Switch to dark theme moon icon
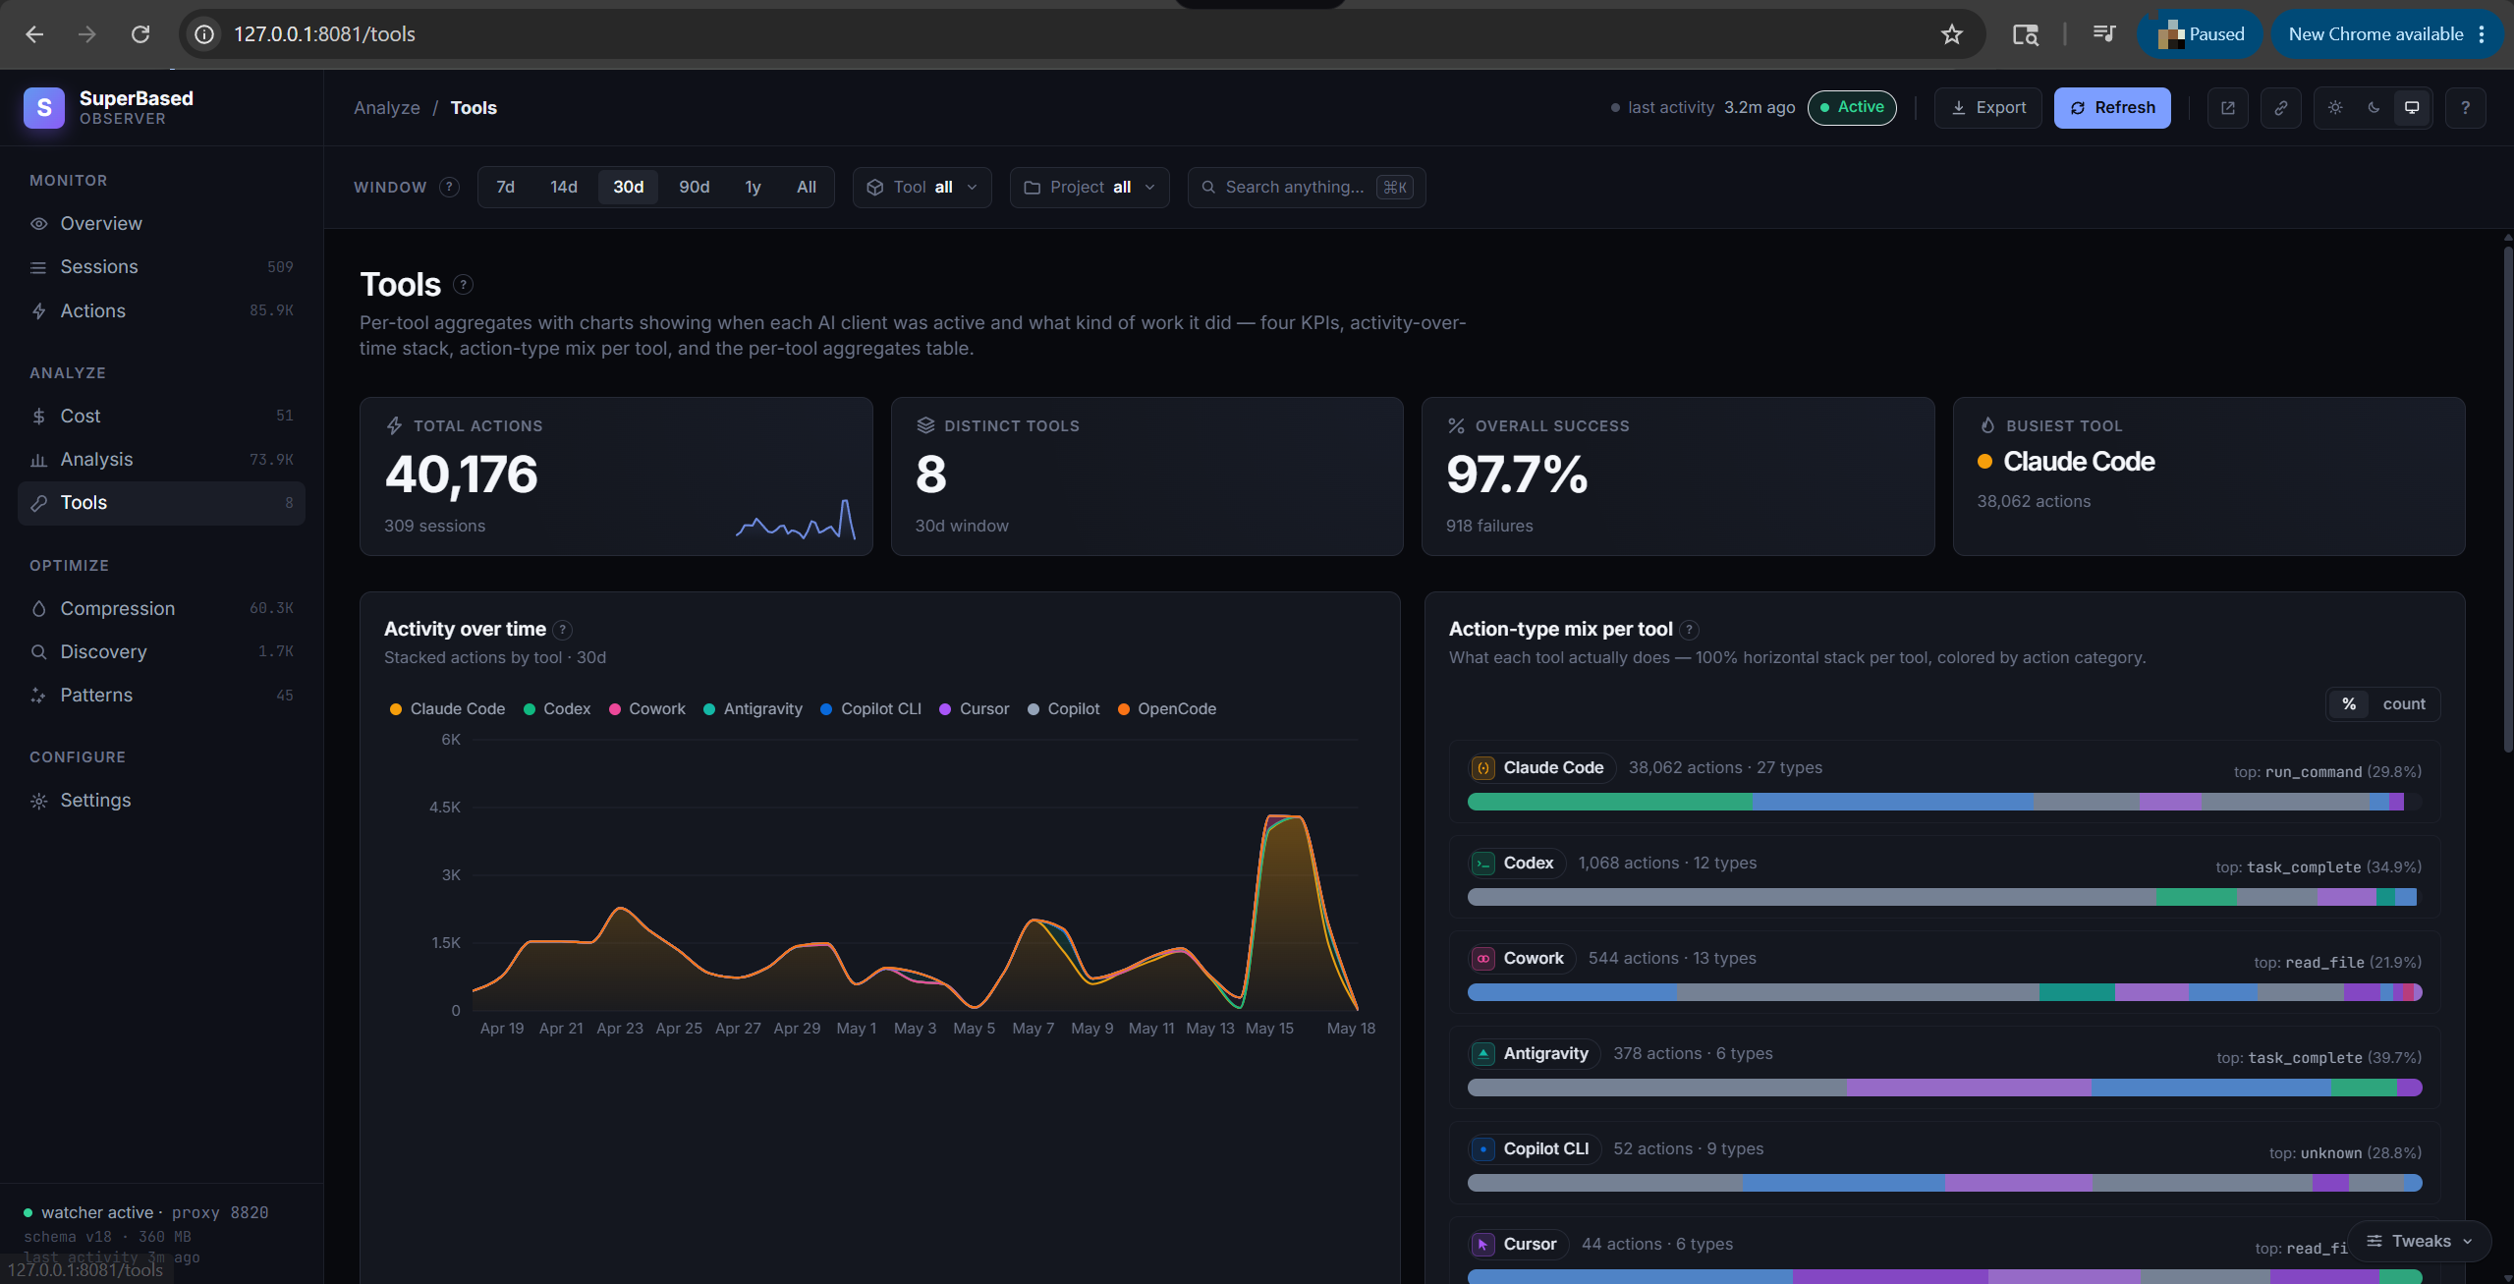 [x=2374, y=107]
